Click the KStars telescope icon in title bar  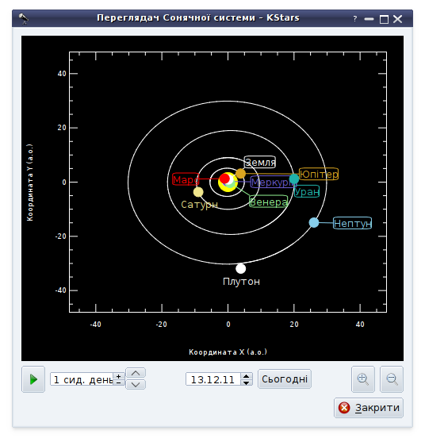point(24,18)
